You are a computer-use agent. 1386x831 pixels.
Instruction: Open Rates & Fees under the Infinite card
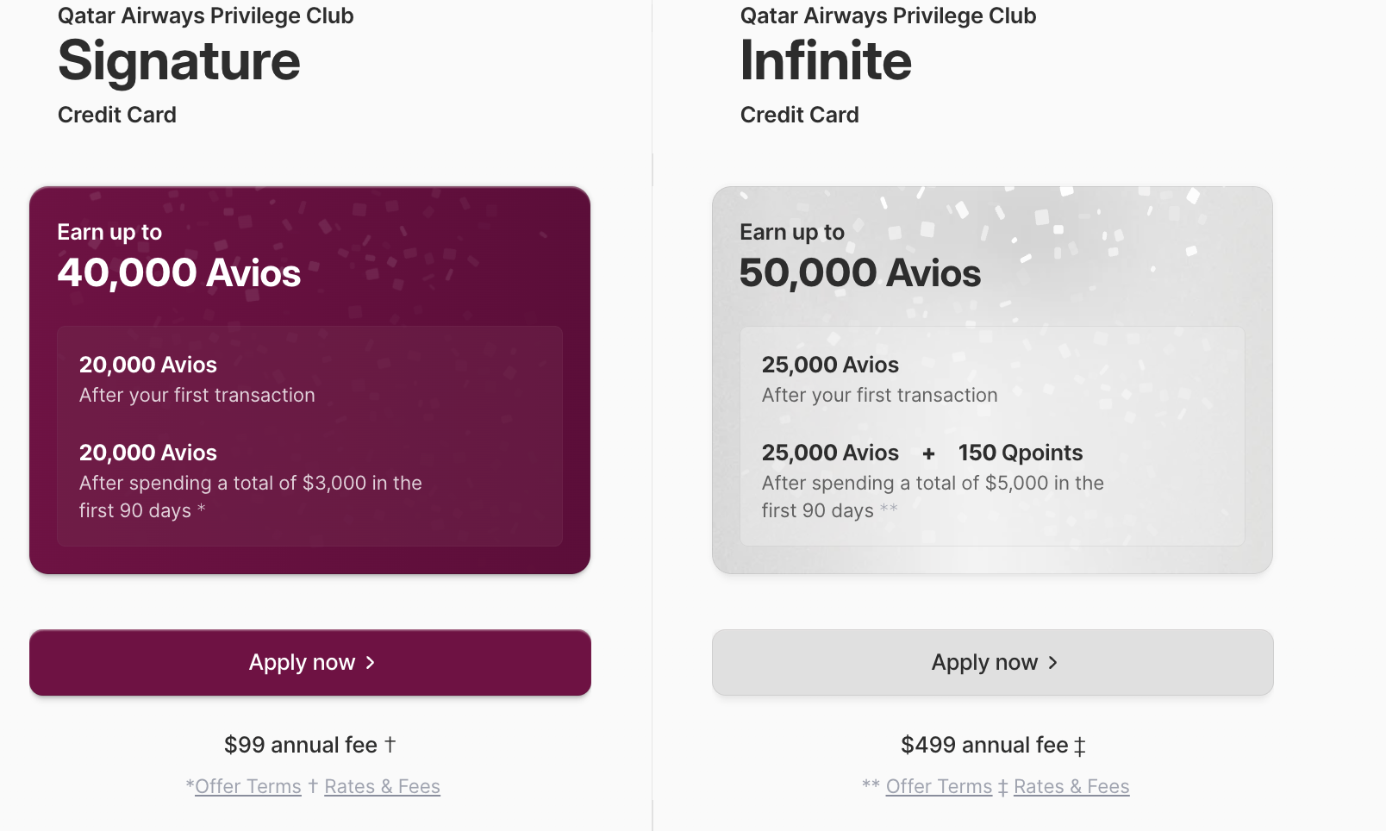(1071, 785)
